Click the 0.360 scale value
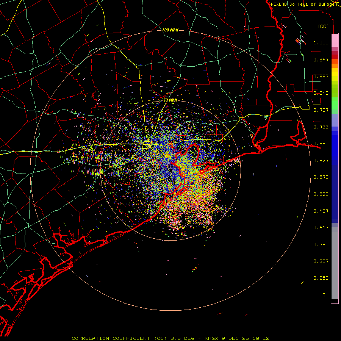Screen dimensions: 341x341 pyautogui.click(x=321, y=245)
